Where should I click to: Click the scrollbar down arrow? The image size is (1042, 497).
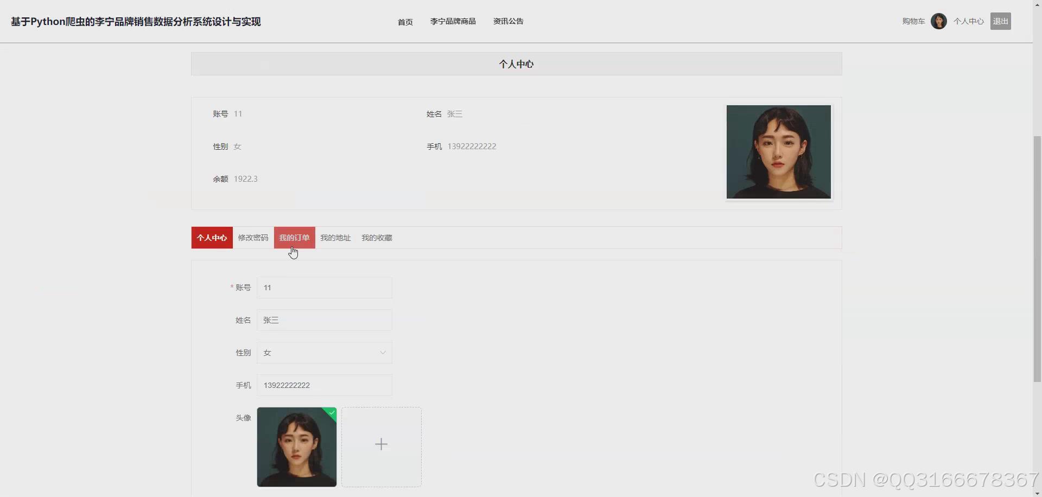(x=1037, y=493)
